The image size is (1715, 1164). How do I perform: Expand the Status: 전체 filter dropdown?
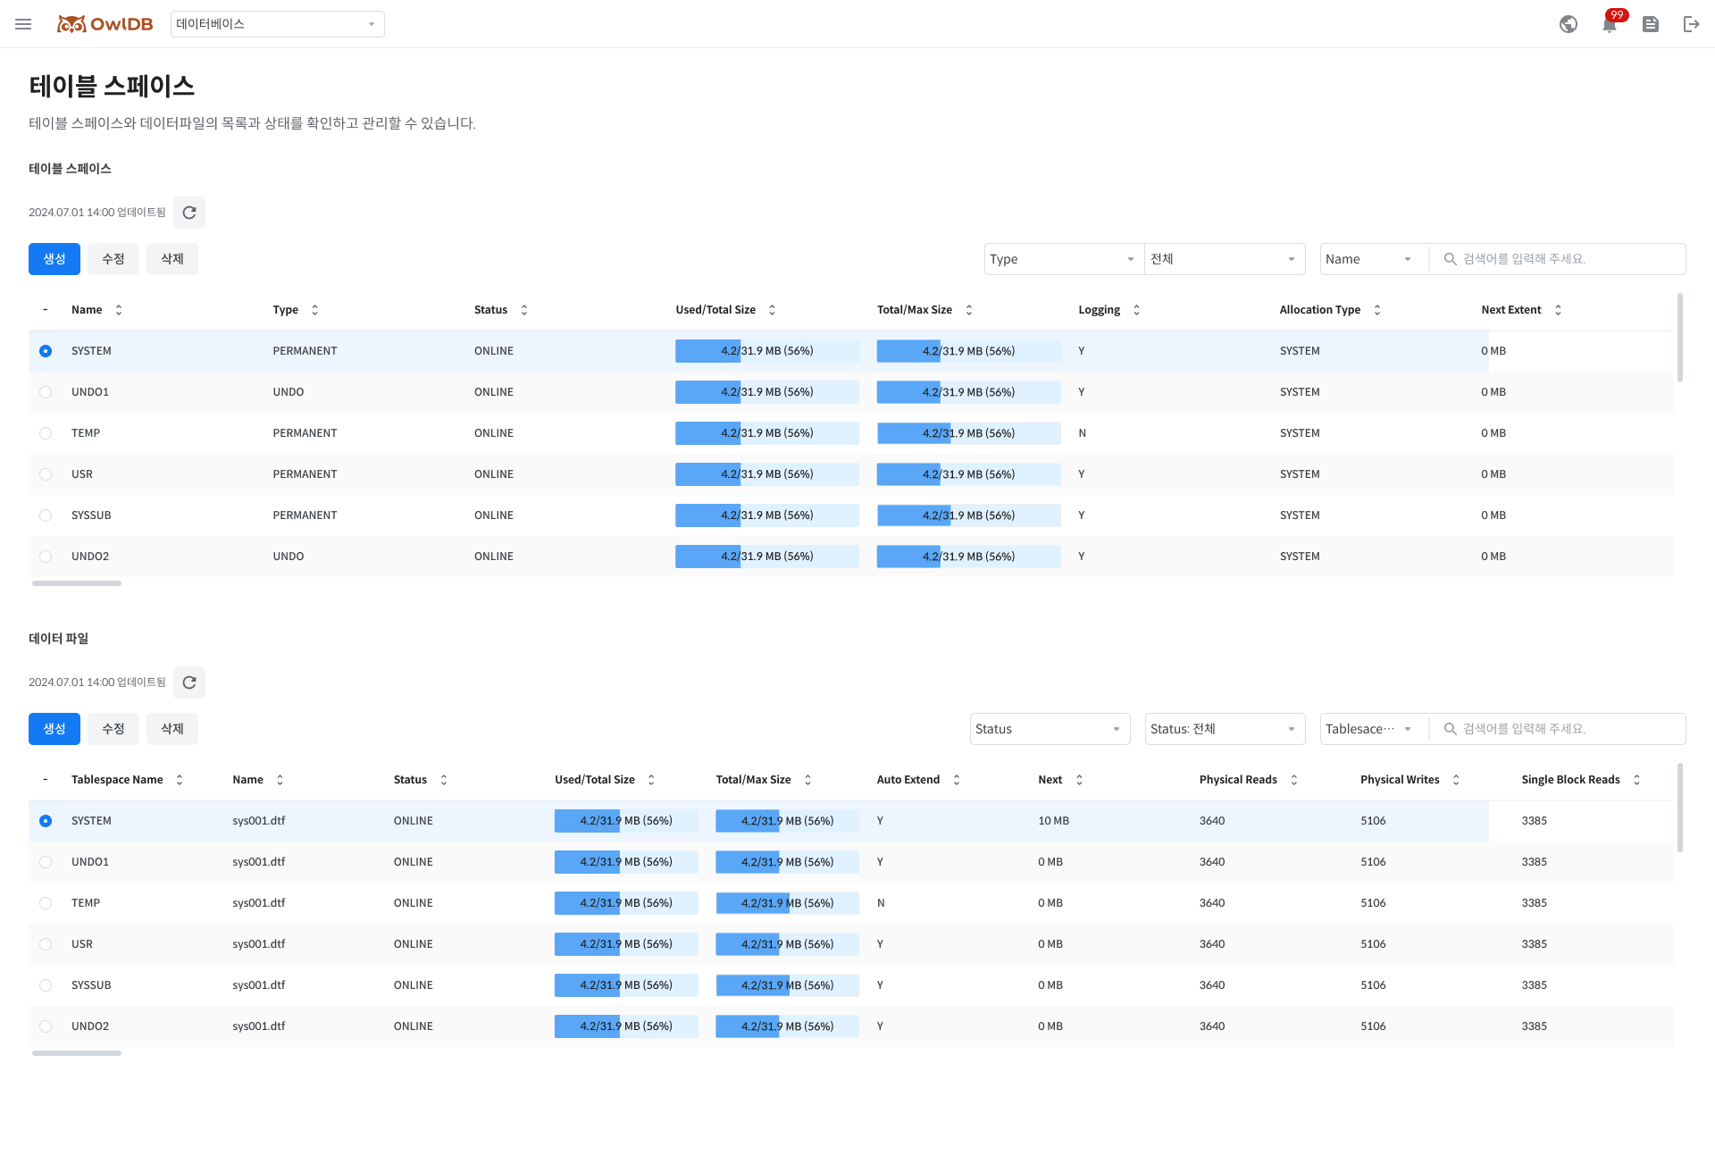coord(1224,729)
